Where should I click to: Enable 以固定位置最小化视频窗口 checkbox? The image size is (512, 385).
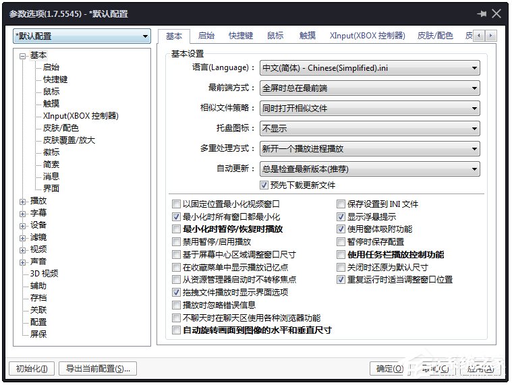(x=177, y=204)
